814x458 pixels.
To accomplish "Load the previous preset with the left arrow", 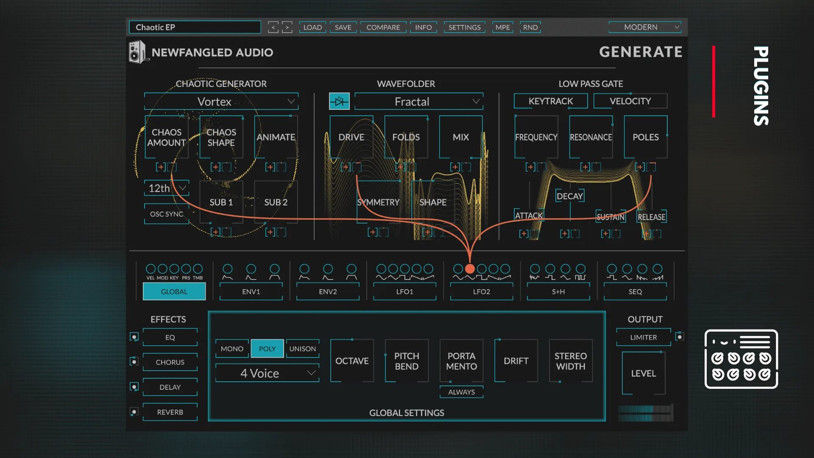I will coord(273,28).
